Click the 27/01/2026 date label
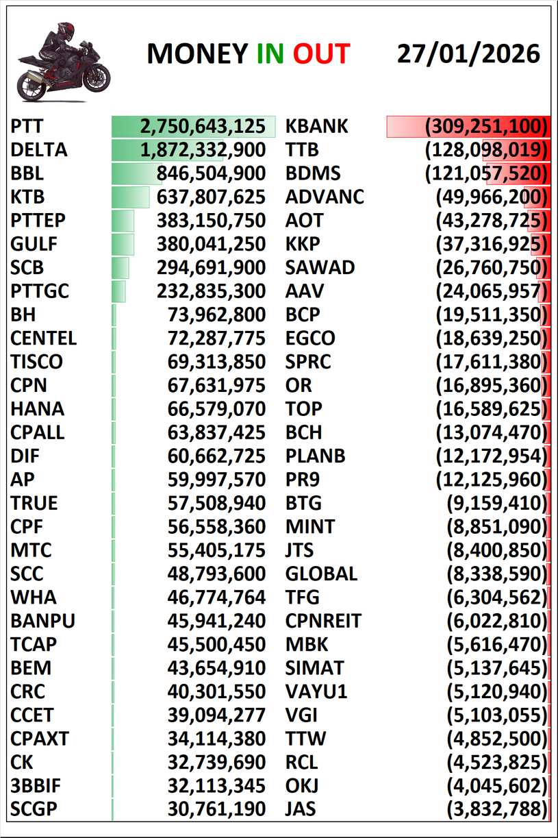 pyautogui.click(x=468, y=53)
